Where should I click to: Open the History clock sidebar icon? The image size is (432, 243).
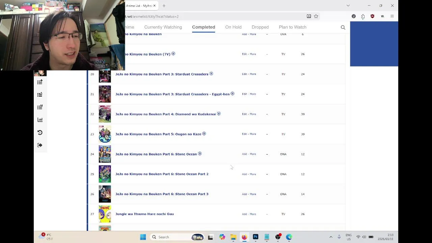pyautogui.click(x=40, y=132)
